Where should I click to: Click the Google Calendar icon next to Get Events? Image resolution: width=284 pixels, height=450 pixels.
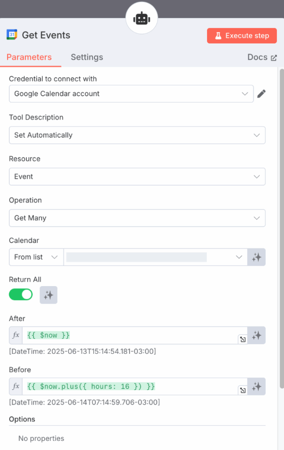pyautogui.click(x=12, y=35)
